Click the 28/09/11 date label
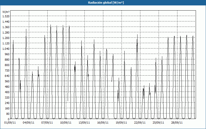206x129 pixels. click(x=177, y=123)
